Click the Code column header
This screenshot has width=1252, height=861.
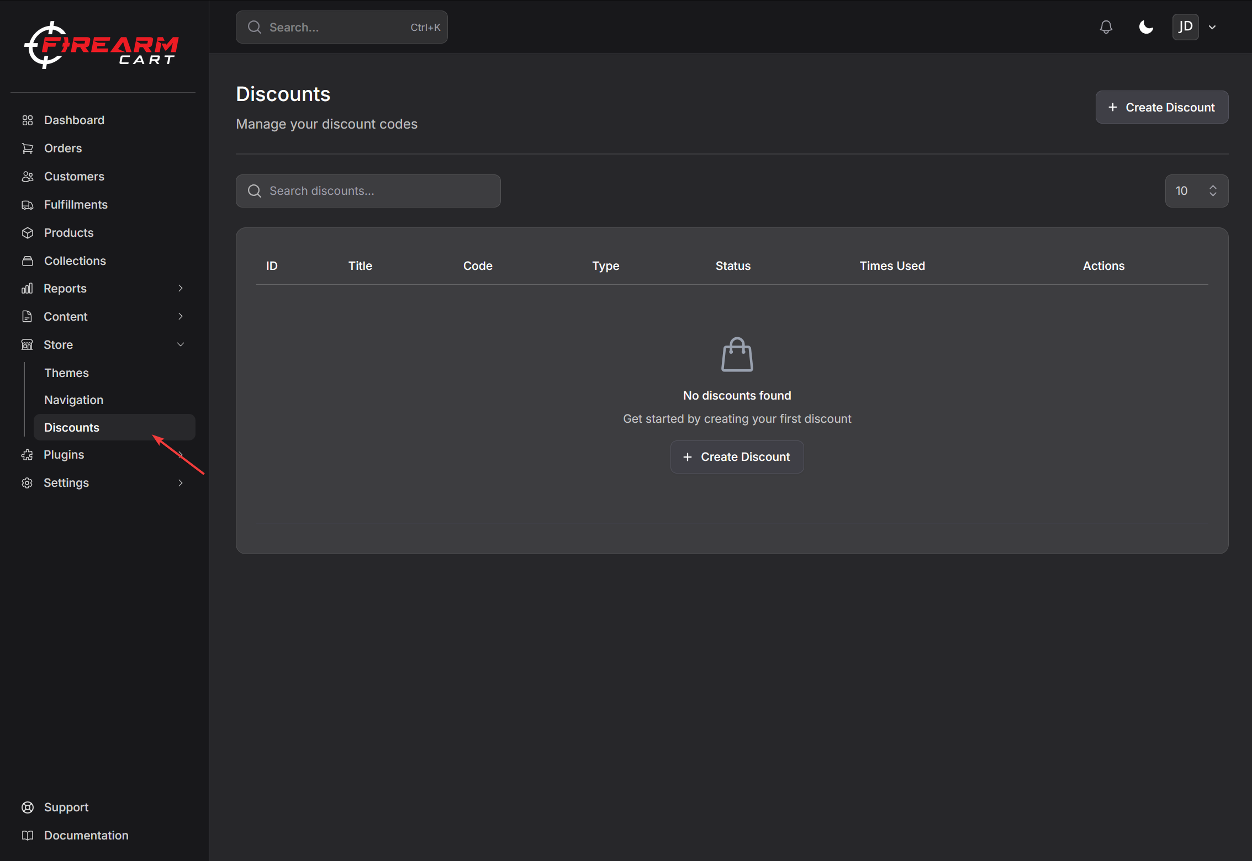[478, 266]
